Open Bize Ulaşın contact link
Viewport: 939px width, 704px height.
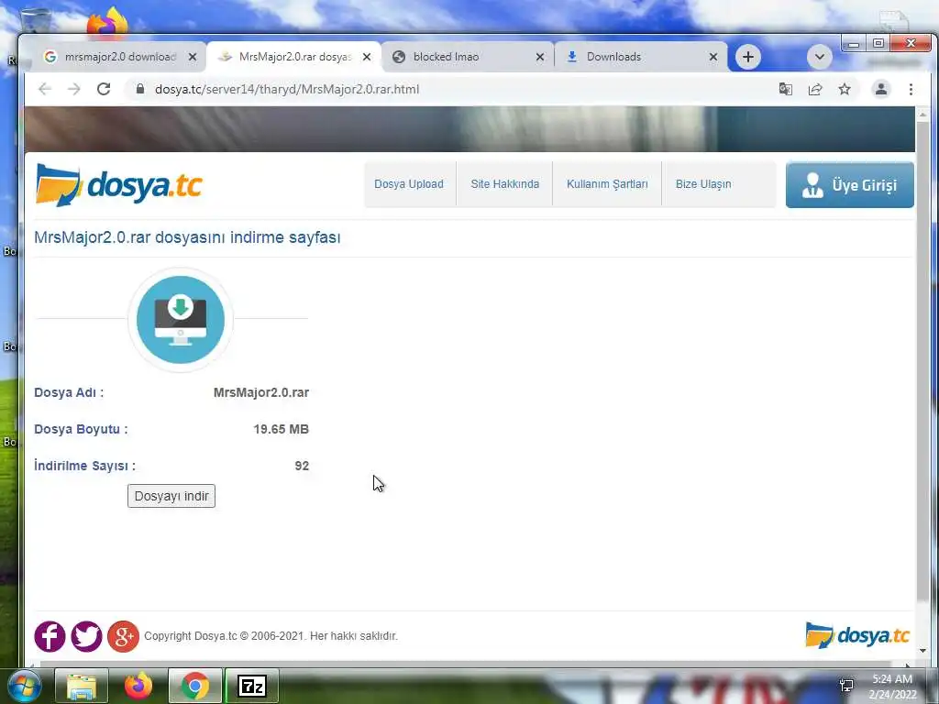pos(703,183)
